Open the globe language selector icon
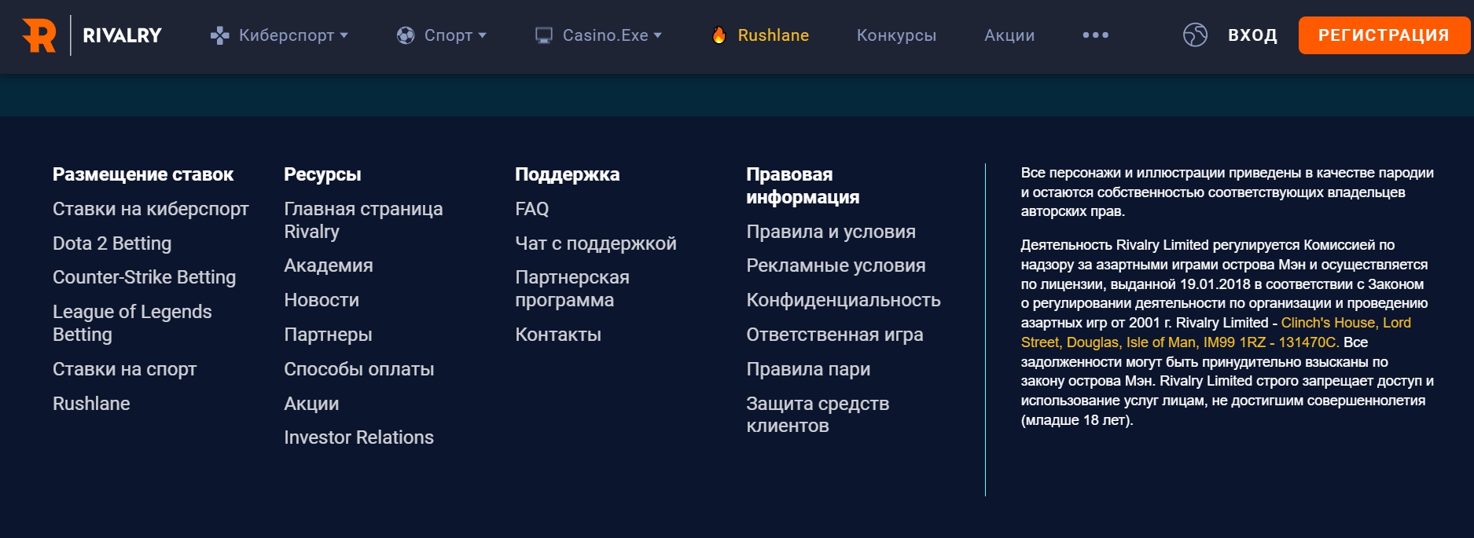Screen dimensions: 1474x538 (1195, 35)
